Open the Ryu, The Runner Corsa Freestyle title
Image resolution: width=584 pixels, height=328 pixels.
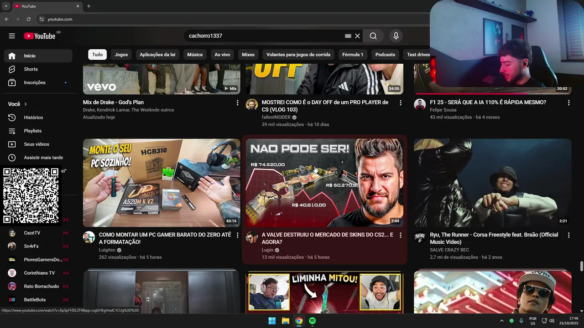coord(494,238)
